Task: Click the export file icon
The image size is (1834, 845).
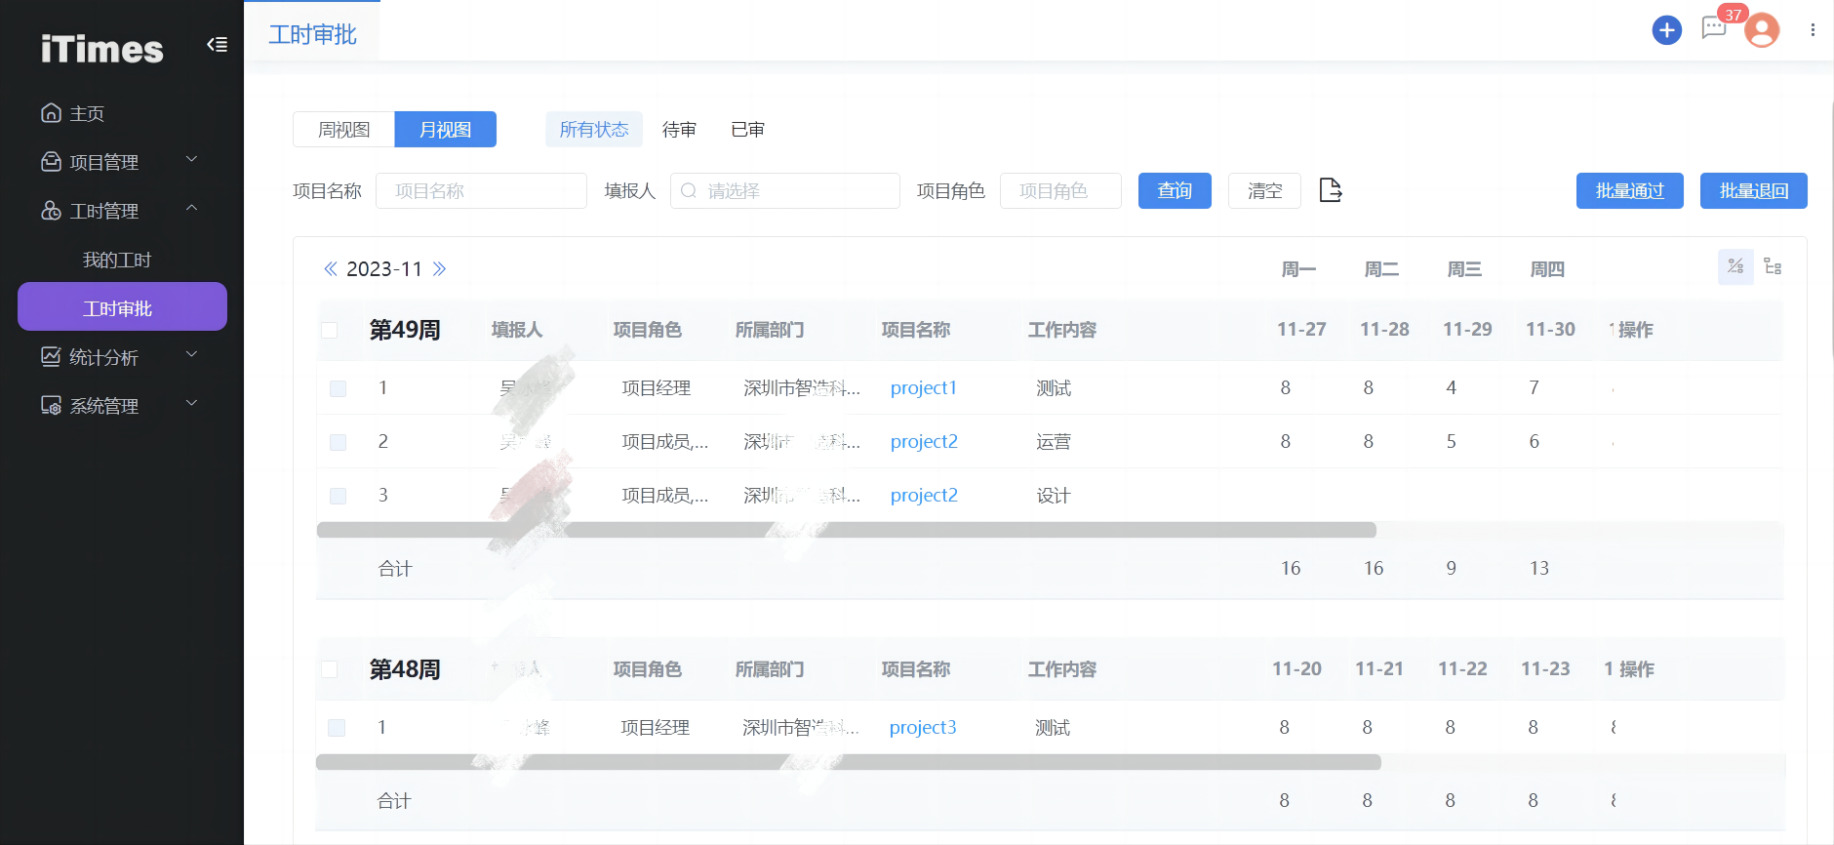Action: 1330,190
